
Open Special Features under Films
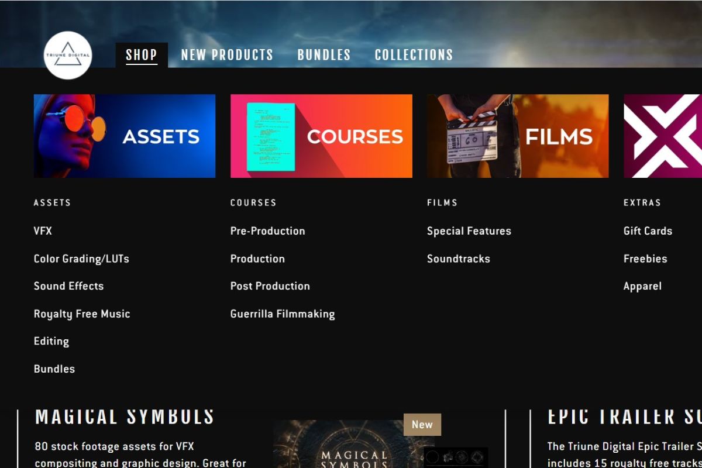click(x=469, y=231)
